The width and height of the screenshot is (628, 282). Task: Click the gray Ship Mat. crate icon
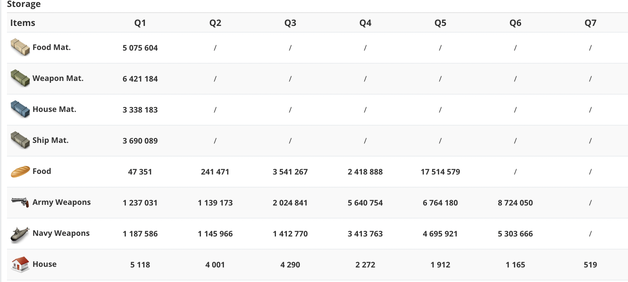20,140
